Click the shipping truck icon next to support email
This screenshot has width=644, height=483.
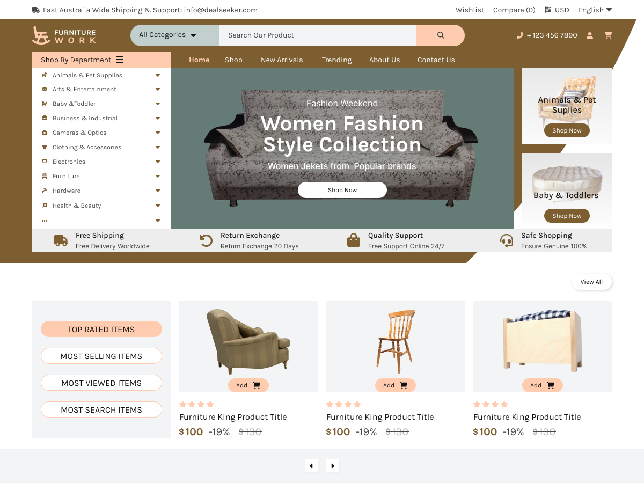tap(34, 10)
